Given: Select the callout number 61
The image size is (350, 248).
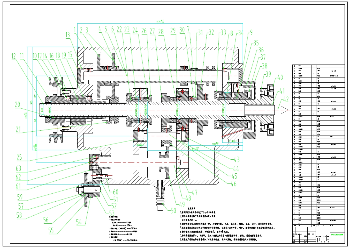Looking at the screenshot, I should (x=18, y=186).
